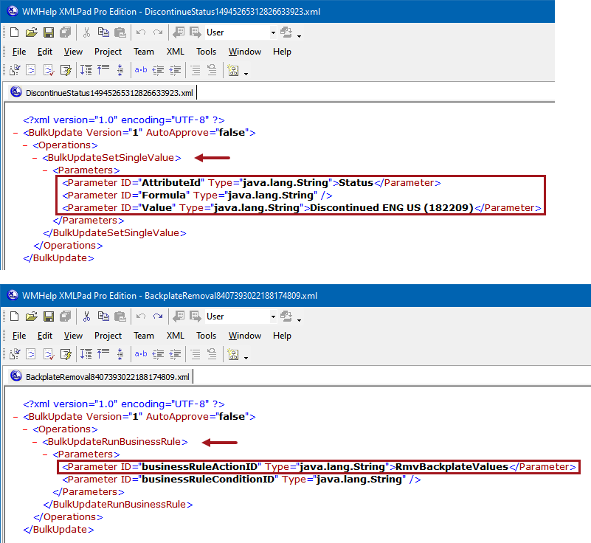Select the BackplateRemoval8407393022188174809.xml document tab
The width and height of the screenshot is (591, 543).
pyautogui.click(x=107, y=377)
